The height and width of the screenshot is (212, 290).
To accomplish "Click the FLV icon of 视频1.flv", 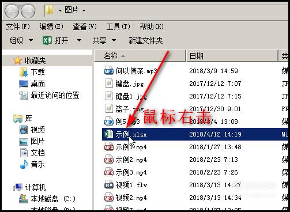I will click(109, 185).
